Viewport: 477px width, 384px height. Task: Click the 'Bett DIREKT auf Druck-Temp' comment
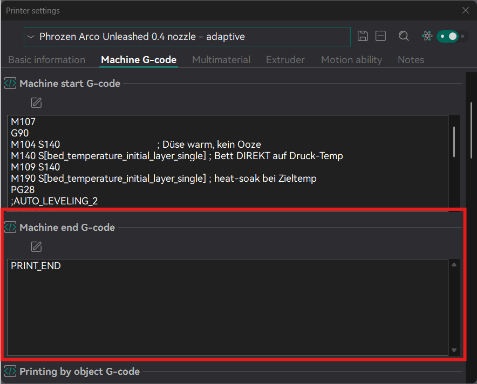coord(278,156)
